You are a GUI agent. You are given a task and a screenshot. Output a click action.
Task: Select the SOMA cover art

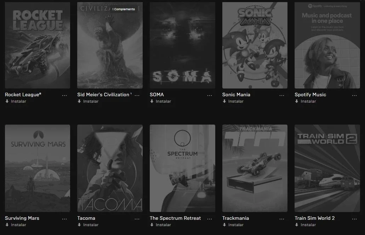tap(183, 45)
